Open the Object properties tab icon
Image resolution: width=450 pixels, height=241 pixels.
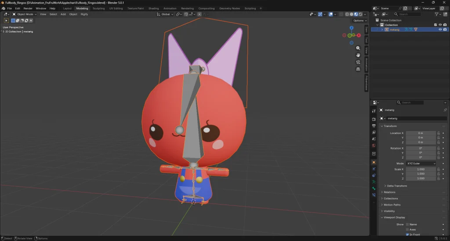click(374, 162)
